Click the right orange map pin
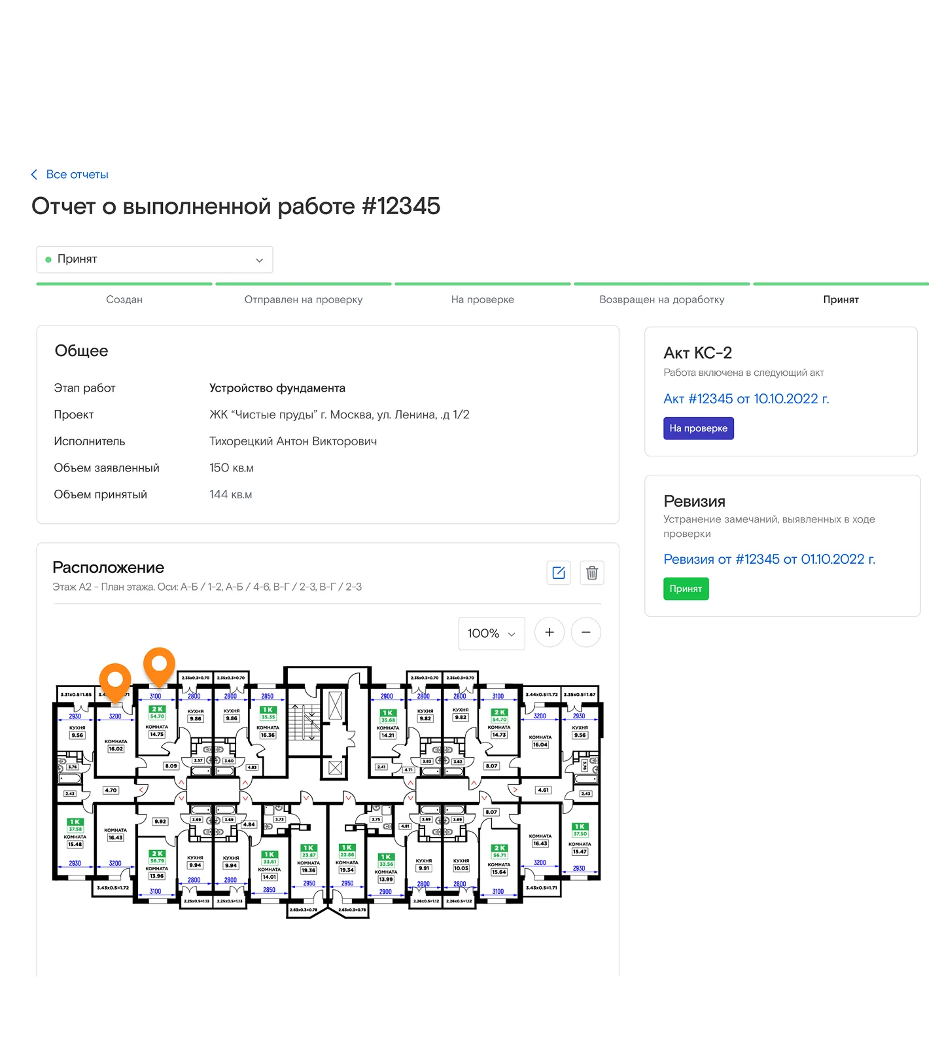This screenshot has width=942, height=1049. click(x=159, y=663)
